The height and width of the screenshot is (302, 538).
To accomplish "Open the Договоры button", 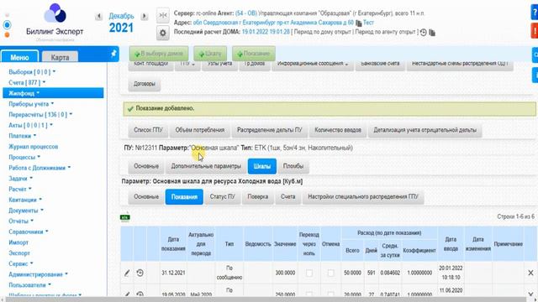I will pyautogui.click(x=145, y=84).
